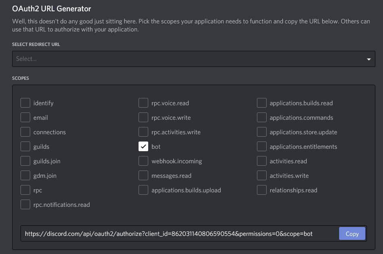The height and width of the screenshot is (254, 383).
Task: Check the relationships.read scope
Action: 262,190
